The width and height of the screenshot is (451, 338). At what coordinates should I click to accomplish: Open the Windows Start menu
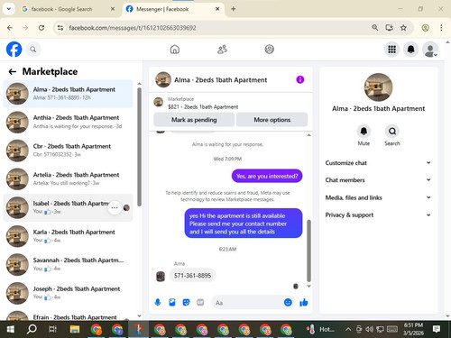point(11,329)
